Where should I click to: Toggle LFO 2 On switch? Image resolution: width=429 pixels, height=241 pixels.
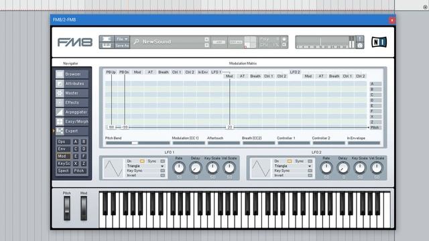pos(290,161)
